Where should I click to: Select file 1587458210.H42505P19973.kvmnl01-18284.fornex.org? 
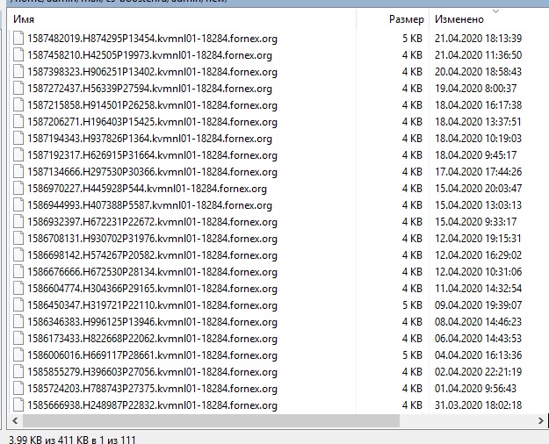[x=150, y=55]
